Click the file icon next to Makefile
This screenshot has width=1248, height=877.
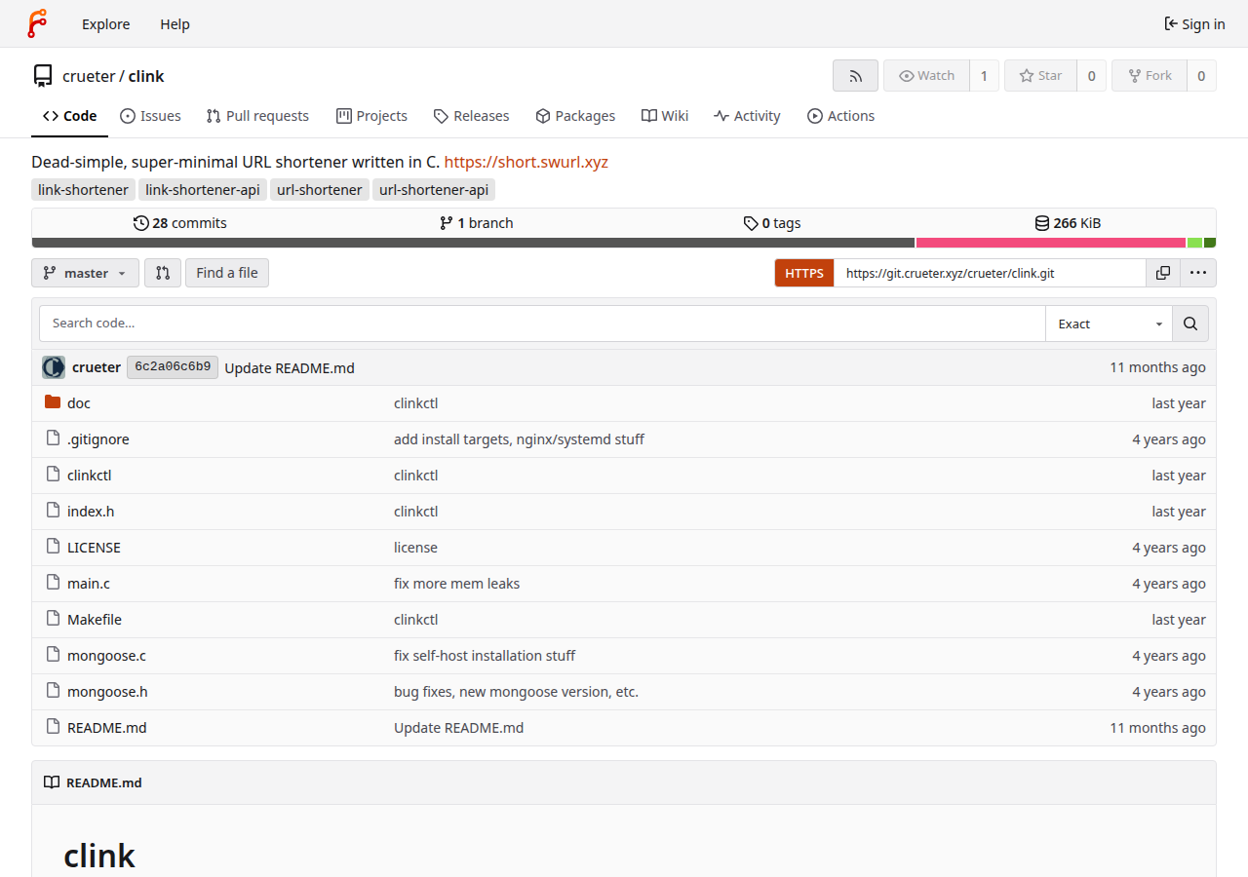(53, 619)
